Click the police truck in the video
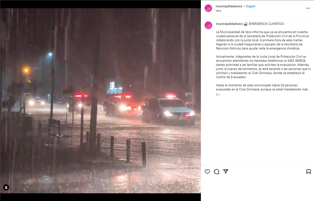 pyautogui.click(x=168, y=110)
